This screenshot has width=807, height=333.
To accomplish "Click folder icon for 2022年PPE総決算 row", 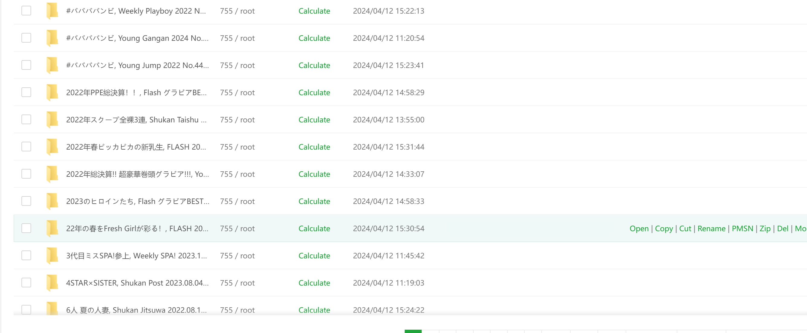I will [x=52, y=92].
